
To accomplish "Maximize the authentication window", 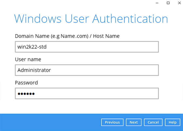I will 168,3.
